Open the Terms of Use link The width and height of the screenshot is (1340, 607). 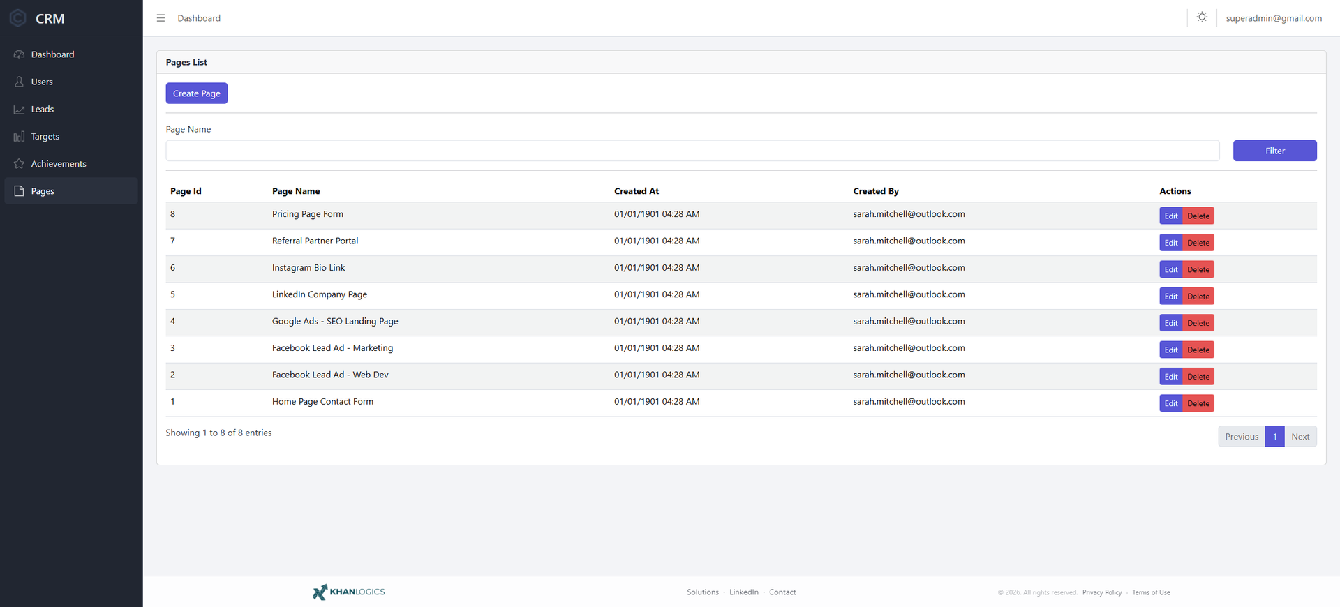pyautogui.click(x=1151, y=592)
